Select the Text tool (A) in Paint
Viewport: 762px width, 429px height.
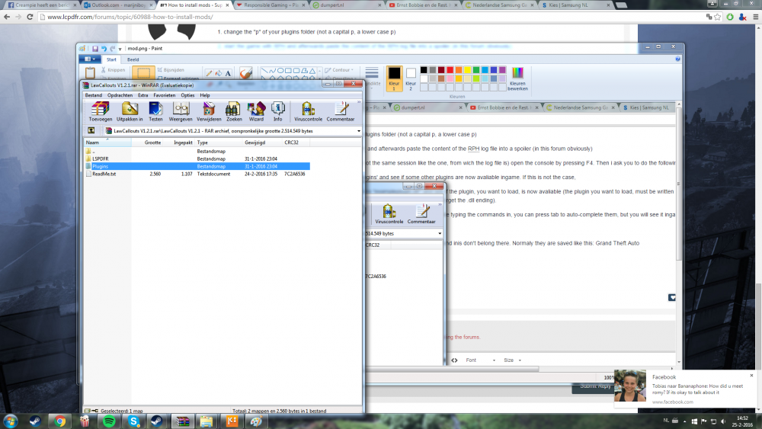pyautogui.click(x=227, y=73)
